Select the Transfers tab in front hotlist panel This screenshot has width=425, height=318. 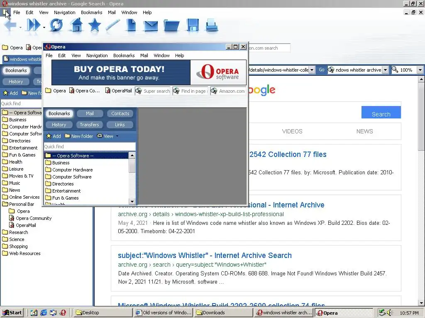point(89,125)
